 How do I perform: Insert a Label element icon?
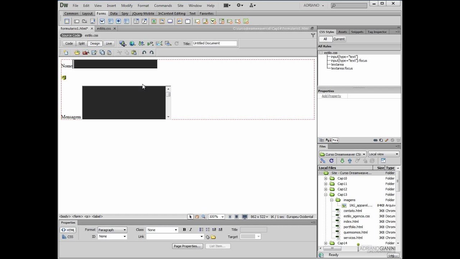[179, 21]
